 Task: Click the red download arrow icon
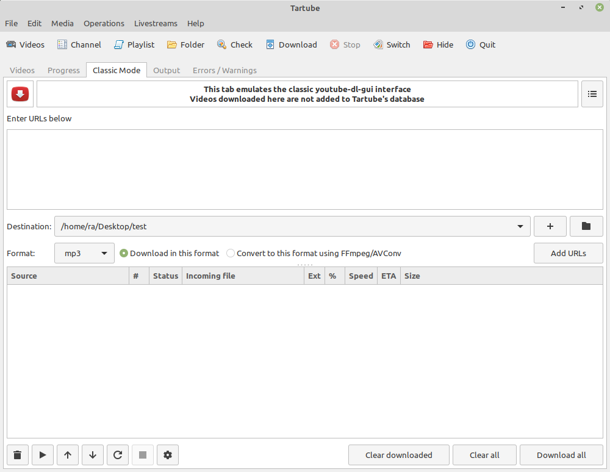click(20, 94)
